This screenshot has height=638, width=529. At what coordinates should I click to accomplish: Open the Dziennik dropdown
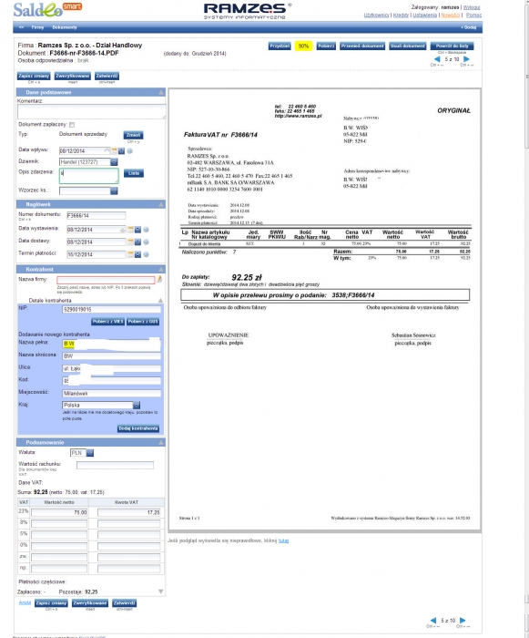click(114, 162)
